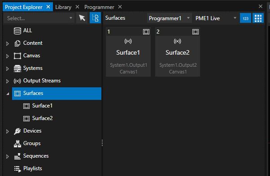270x176 pixels.
Task: Expand the Systems tree node
Action: point(8,69)
